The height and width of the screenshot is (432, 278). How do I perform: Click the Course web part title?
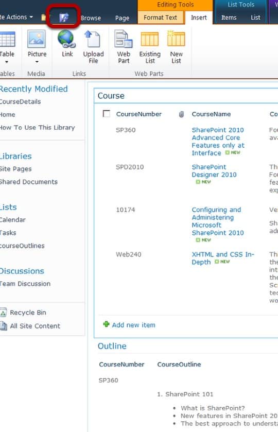[x=111, y=96]
